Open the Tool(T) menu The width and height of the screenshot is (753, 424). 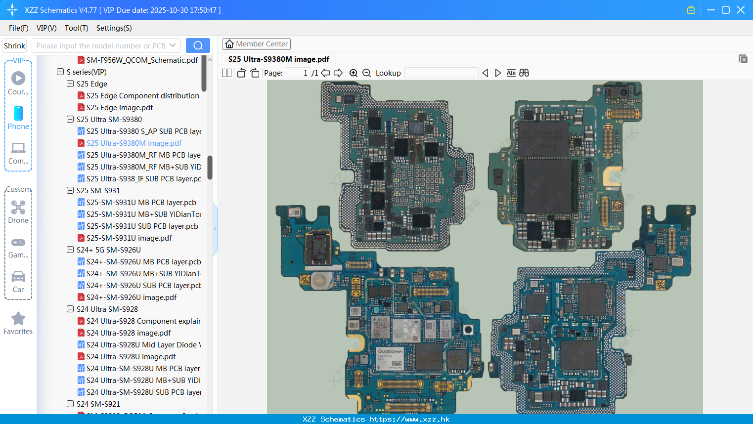click(x=77, y=28)
